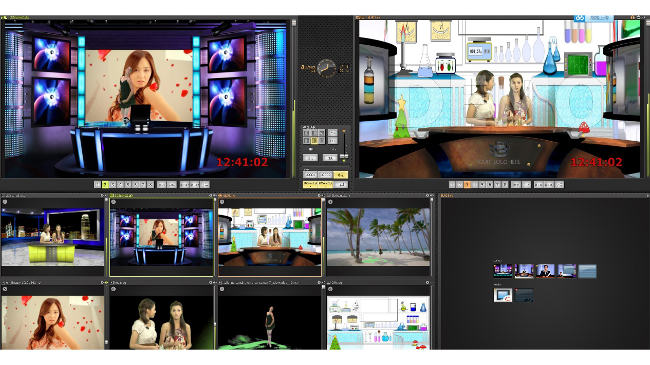This screenshot has height=365, width=650.
Task: Select scene 4 under the left preview monitor
Action: click(x=120, y=185)
